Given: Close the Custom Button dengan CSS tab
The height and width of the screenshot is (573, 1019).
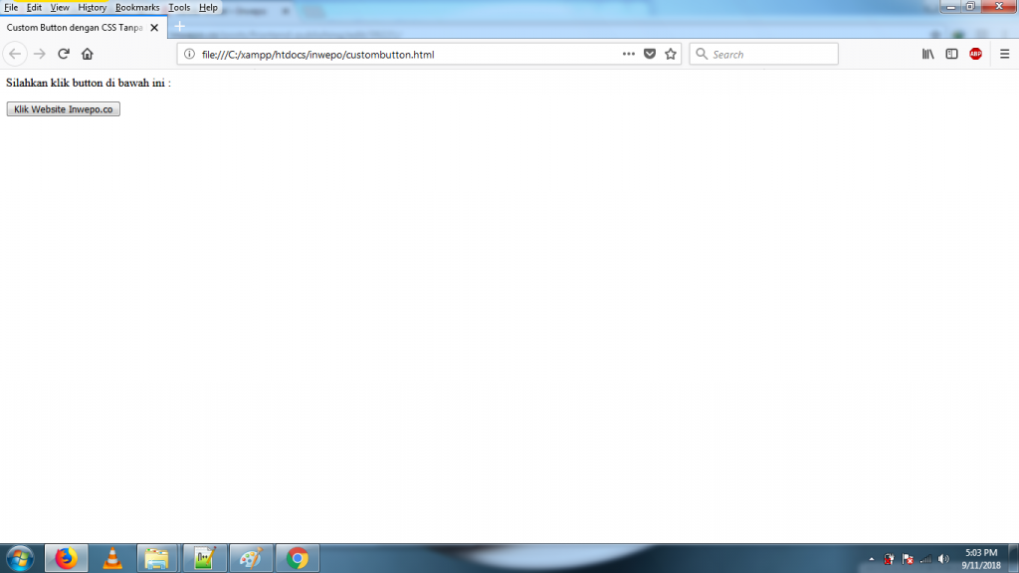Looking at the screenshot, I should pos(154,28).
